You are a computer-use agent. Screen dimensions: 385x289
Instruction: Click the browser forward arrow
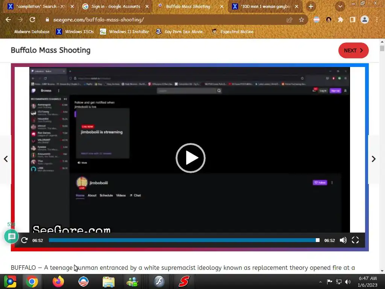[20, 20]
